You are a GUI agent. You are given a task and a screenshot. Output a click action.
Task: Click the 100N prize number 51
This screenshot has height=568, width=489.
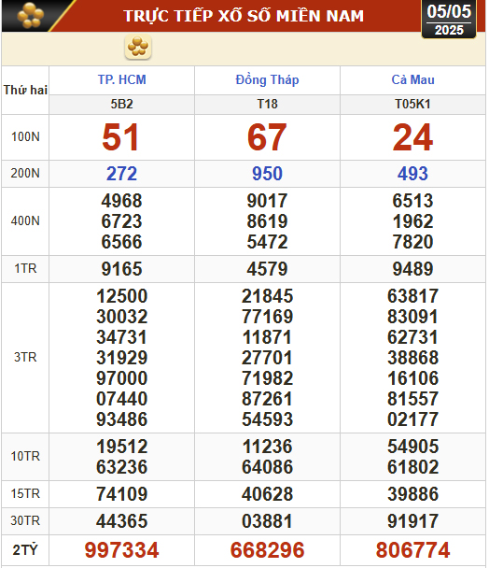pos(120,137)
